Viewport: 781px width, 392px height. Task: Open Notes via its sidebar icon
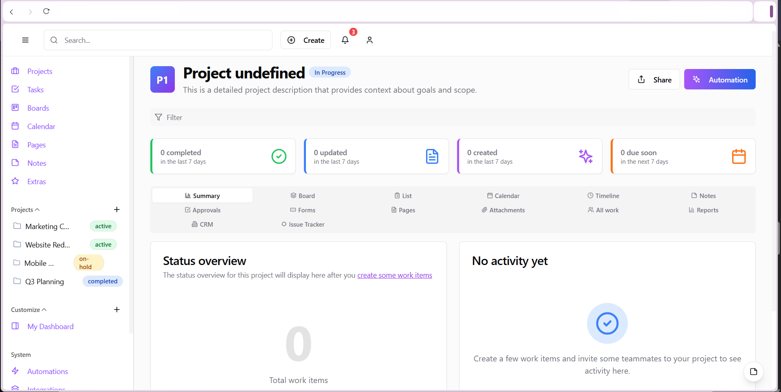click(x=15, y=163)
